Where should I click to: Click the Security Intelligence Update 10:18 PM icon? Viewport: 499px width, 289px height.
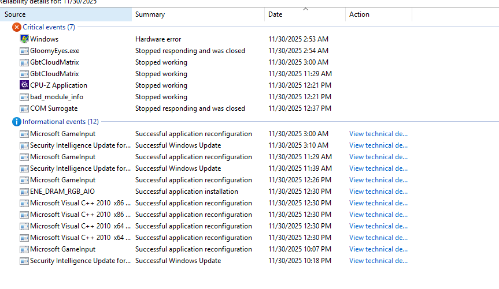coord(24,261)
